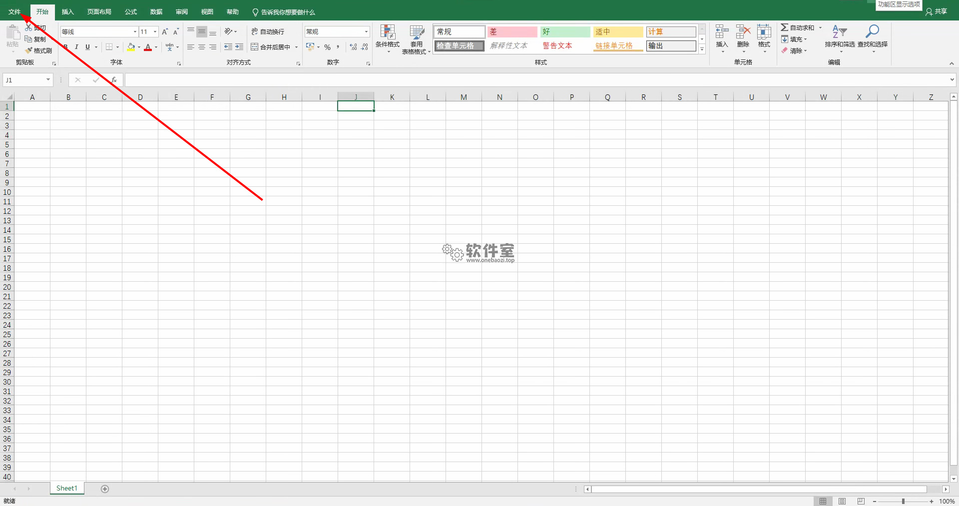Click inside the formula bar input
The width and height of the screenshot is (959, 506).
tap(537, 80)
